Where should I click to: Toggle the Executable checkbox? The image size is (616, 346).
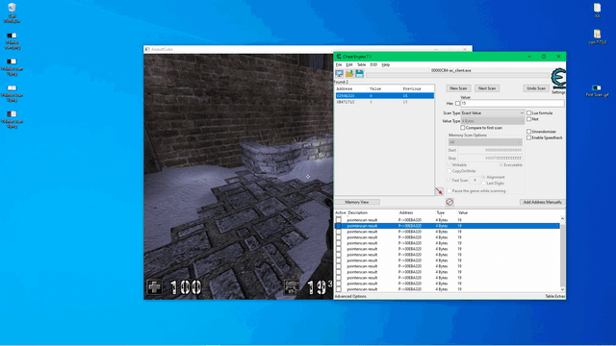[500, 164]
